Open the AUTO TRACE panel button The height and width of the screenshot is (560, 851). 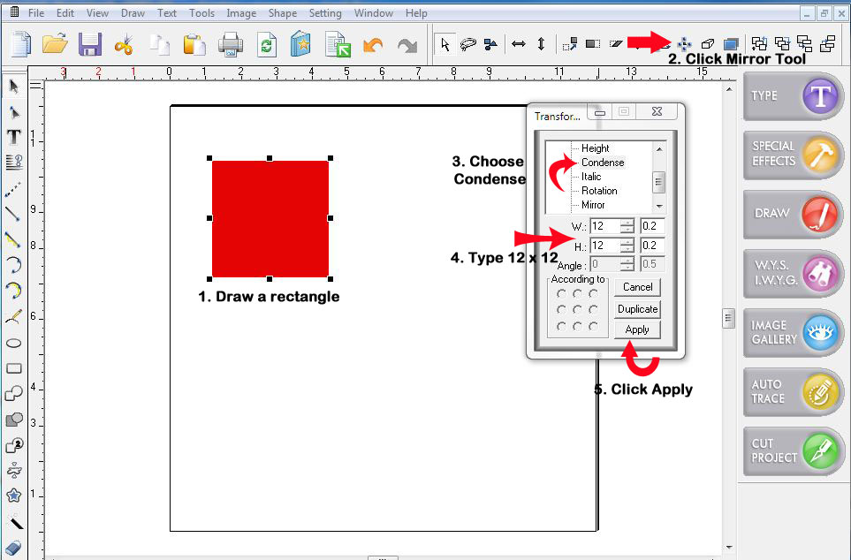point(793,392)
